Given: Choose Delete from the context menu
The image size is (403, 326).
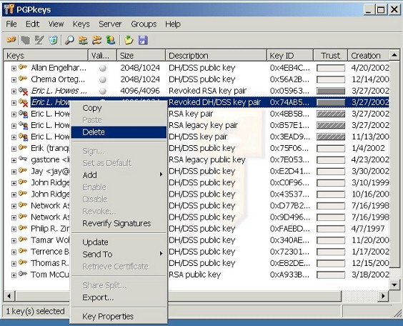Looking at the screenshot, I should [119, 132].
